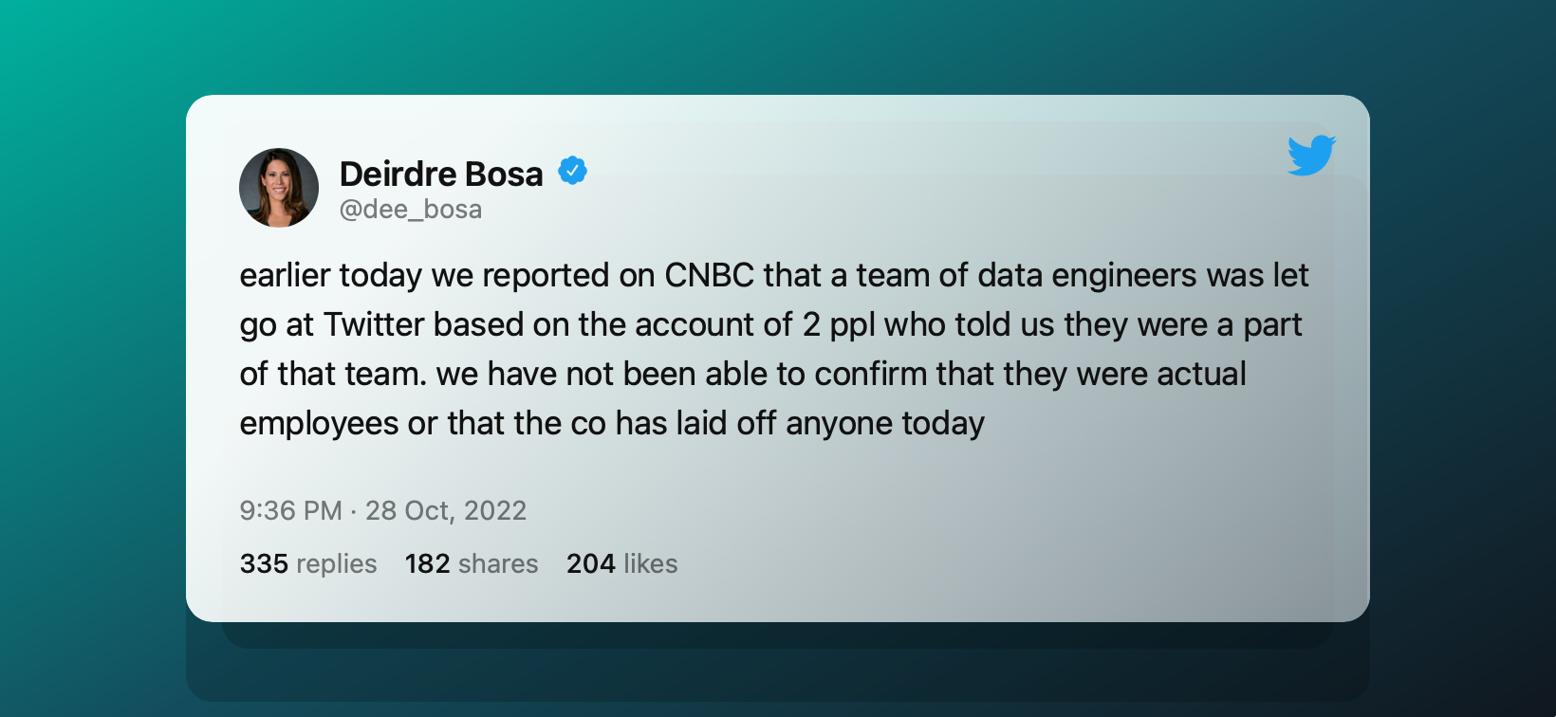Click "earlier today" at the tweet start
Image resolution: width=1556 pixels, height=717 pixels.
(330, 275)
